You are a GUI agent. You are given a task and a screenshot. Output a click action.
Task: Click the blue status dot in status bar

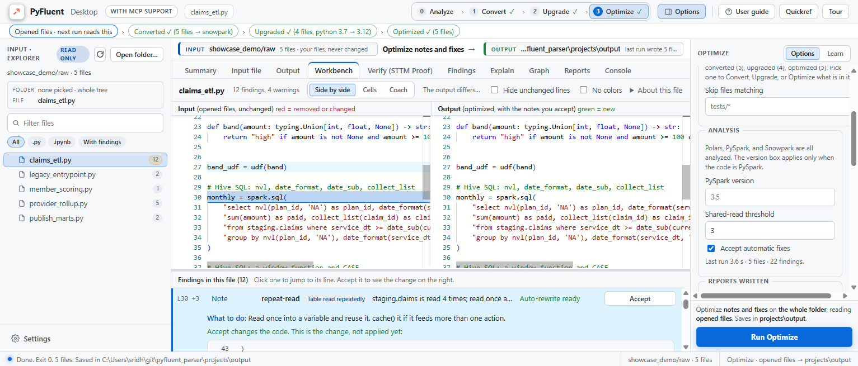[10, 359]
